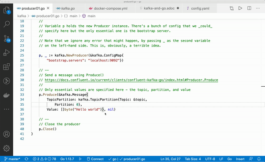Change file encoding via UTF-8
265x162 pixels.
[x=210, y=159]
